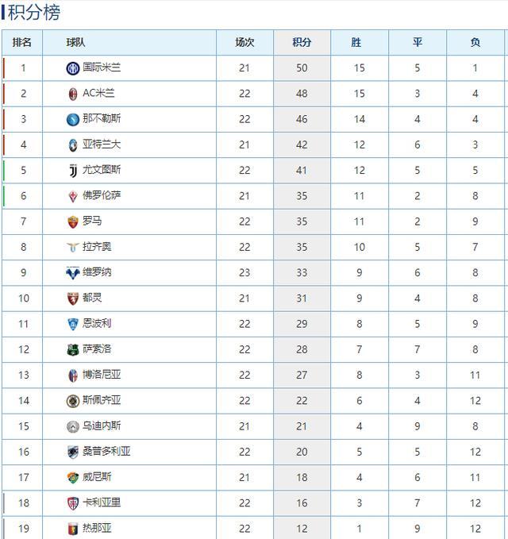Sort by 场次 column header
This screenshot has width=508, height=539.
(244, 42)
